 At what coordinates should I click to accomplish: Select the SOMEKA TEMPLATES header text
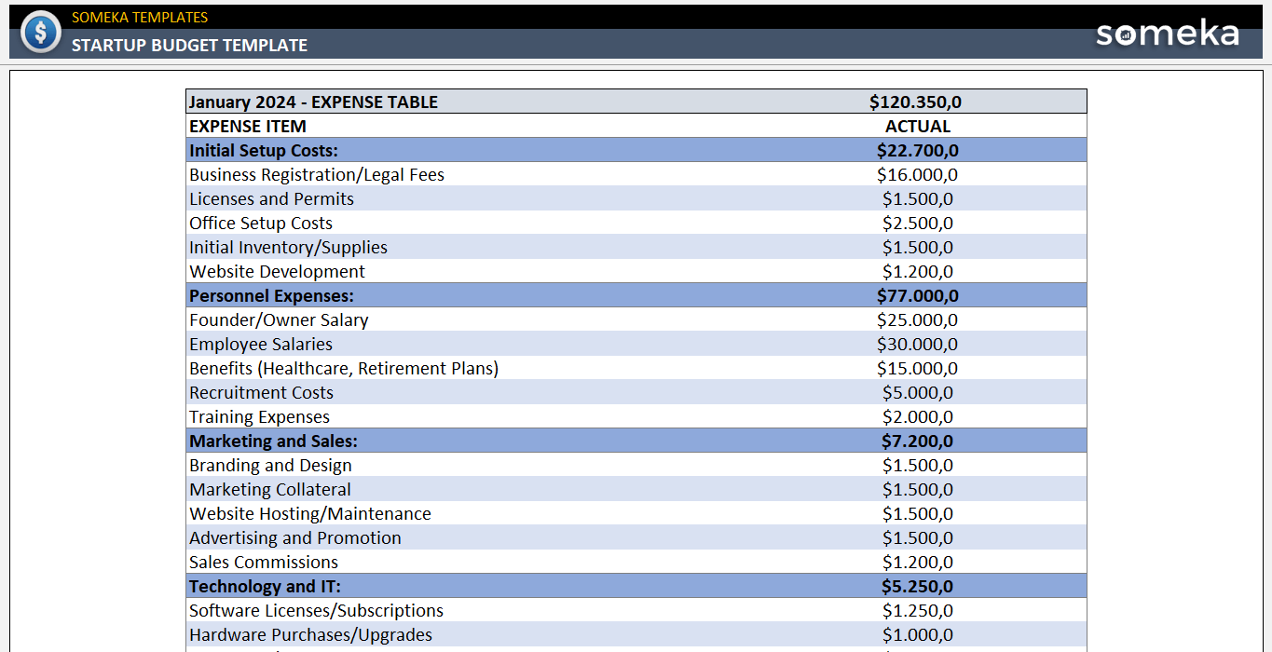click(x=140, y=17)
